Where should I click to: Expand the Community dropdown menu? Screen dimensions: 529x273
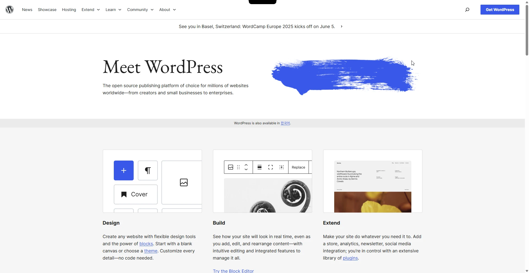(x=140, y=10)
